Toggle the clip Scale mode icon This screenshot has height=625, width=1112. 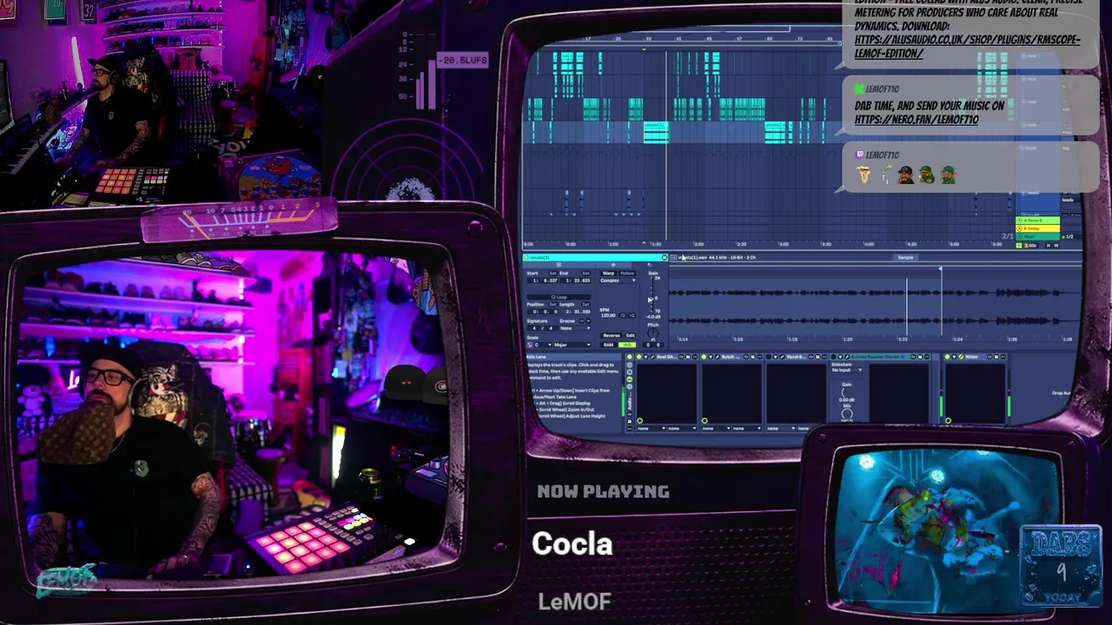click(529, 345)
